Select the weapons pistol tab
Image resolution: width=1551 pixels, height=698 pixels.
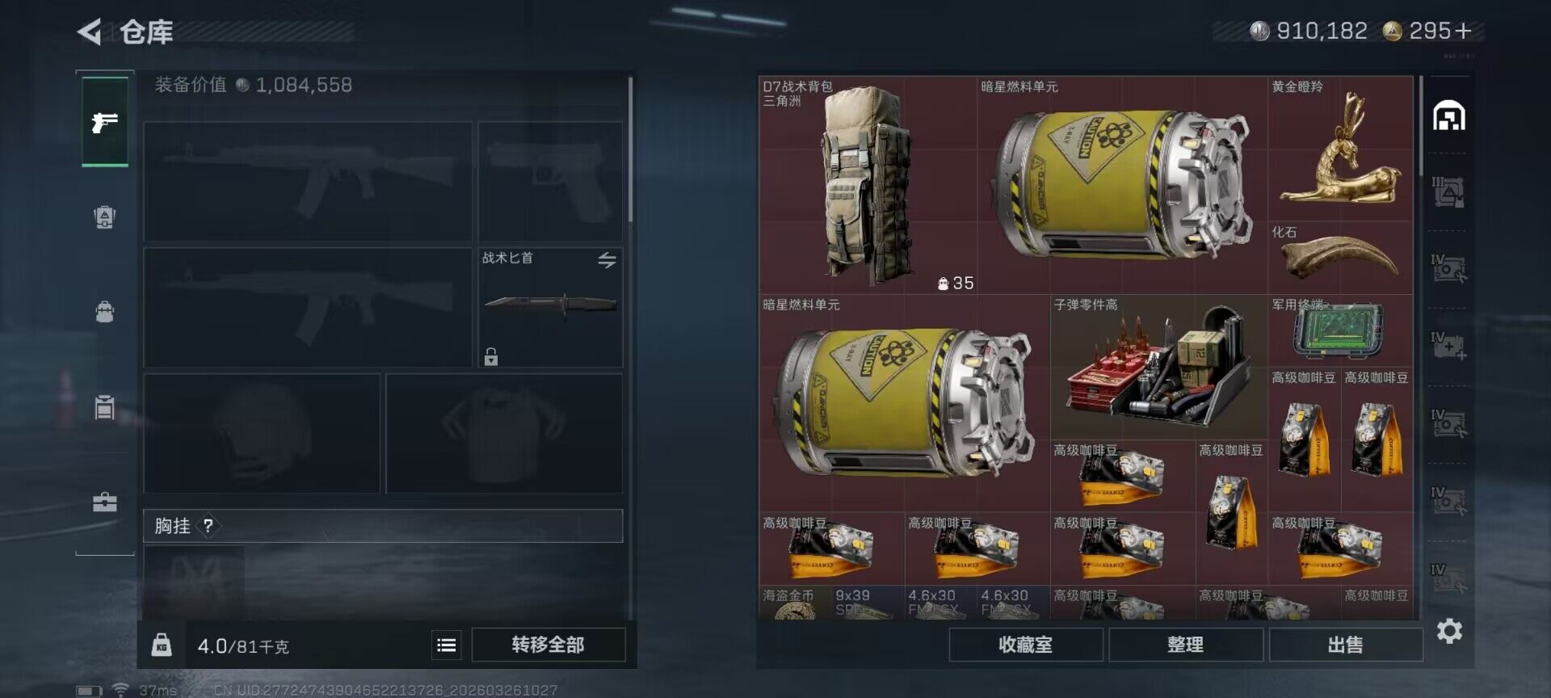coord(105,122)
